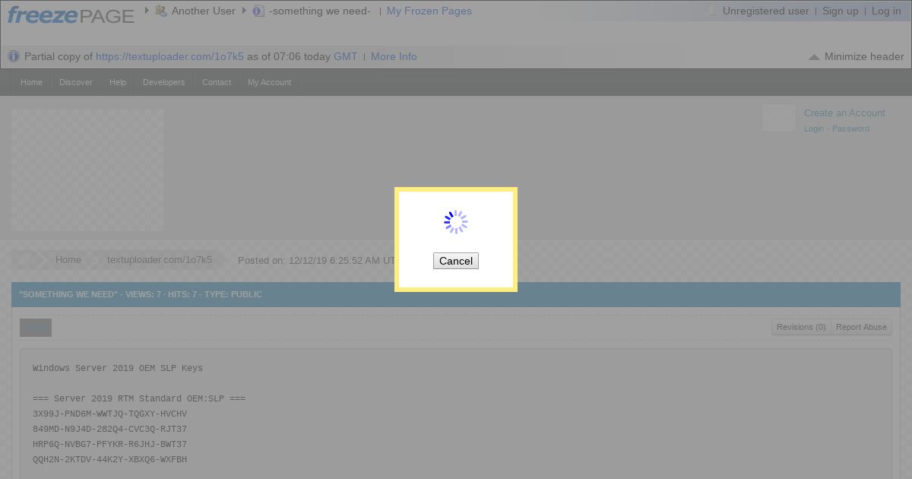Viewport: 912px width, 479px height.
Task: Click the textuploader.com/1o7k5 breadcrumb
Action: coord(160,260)
